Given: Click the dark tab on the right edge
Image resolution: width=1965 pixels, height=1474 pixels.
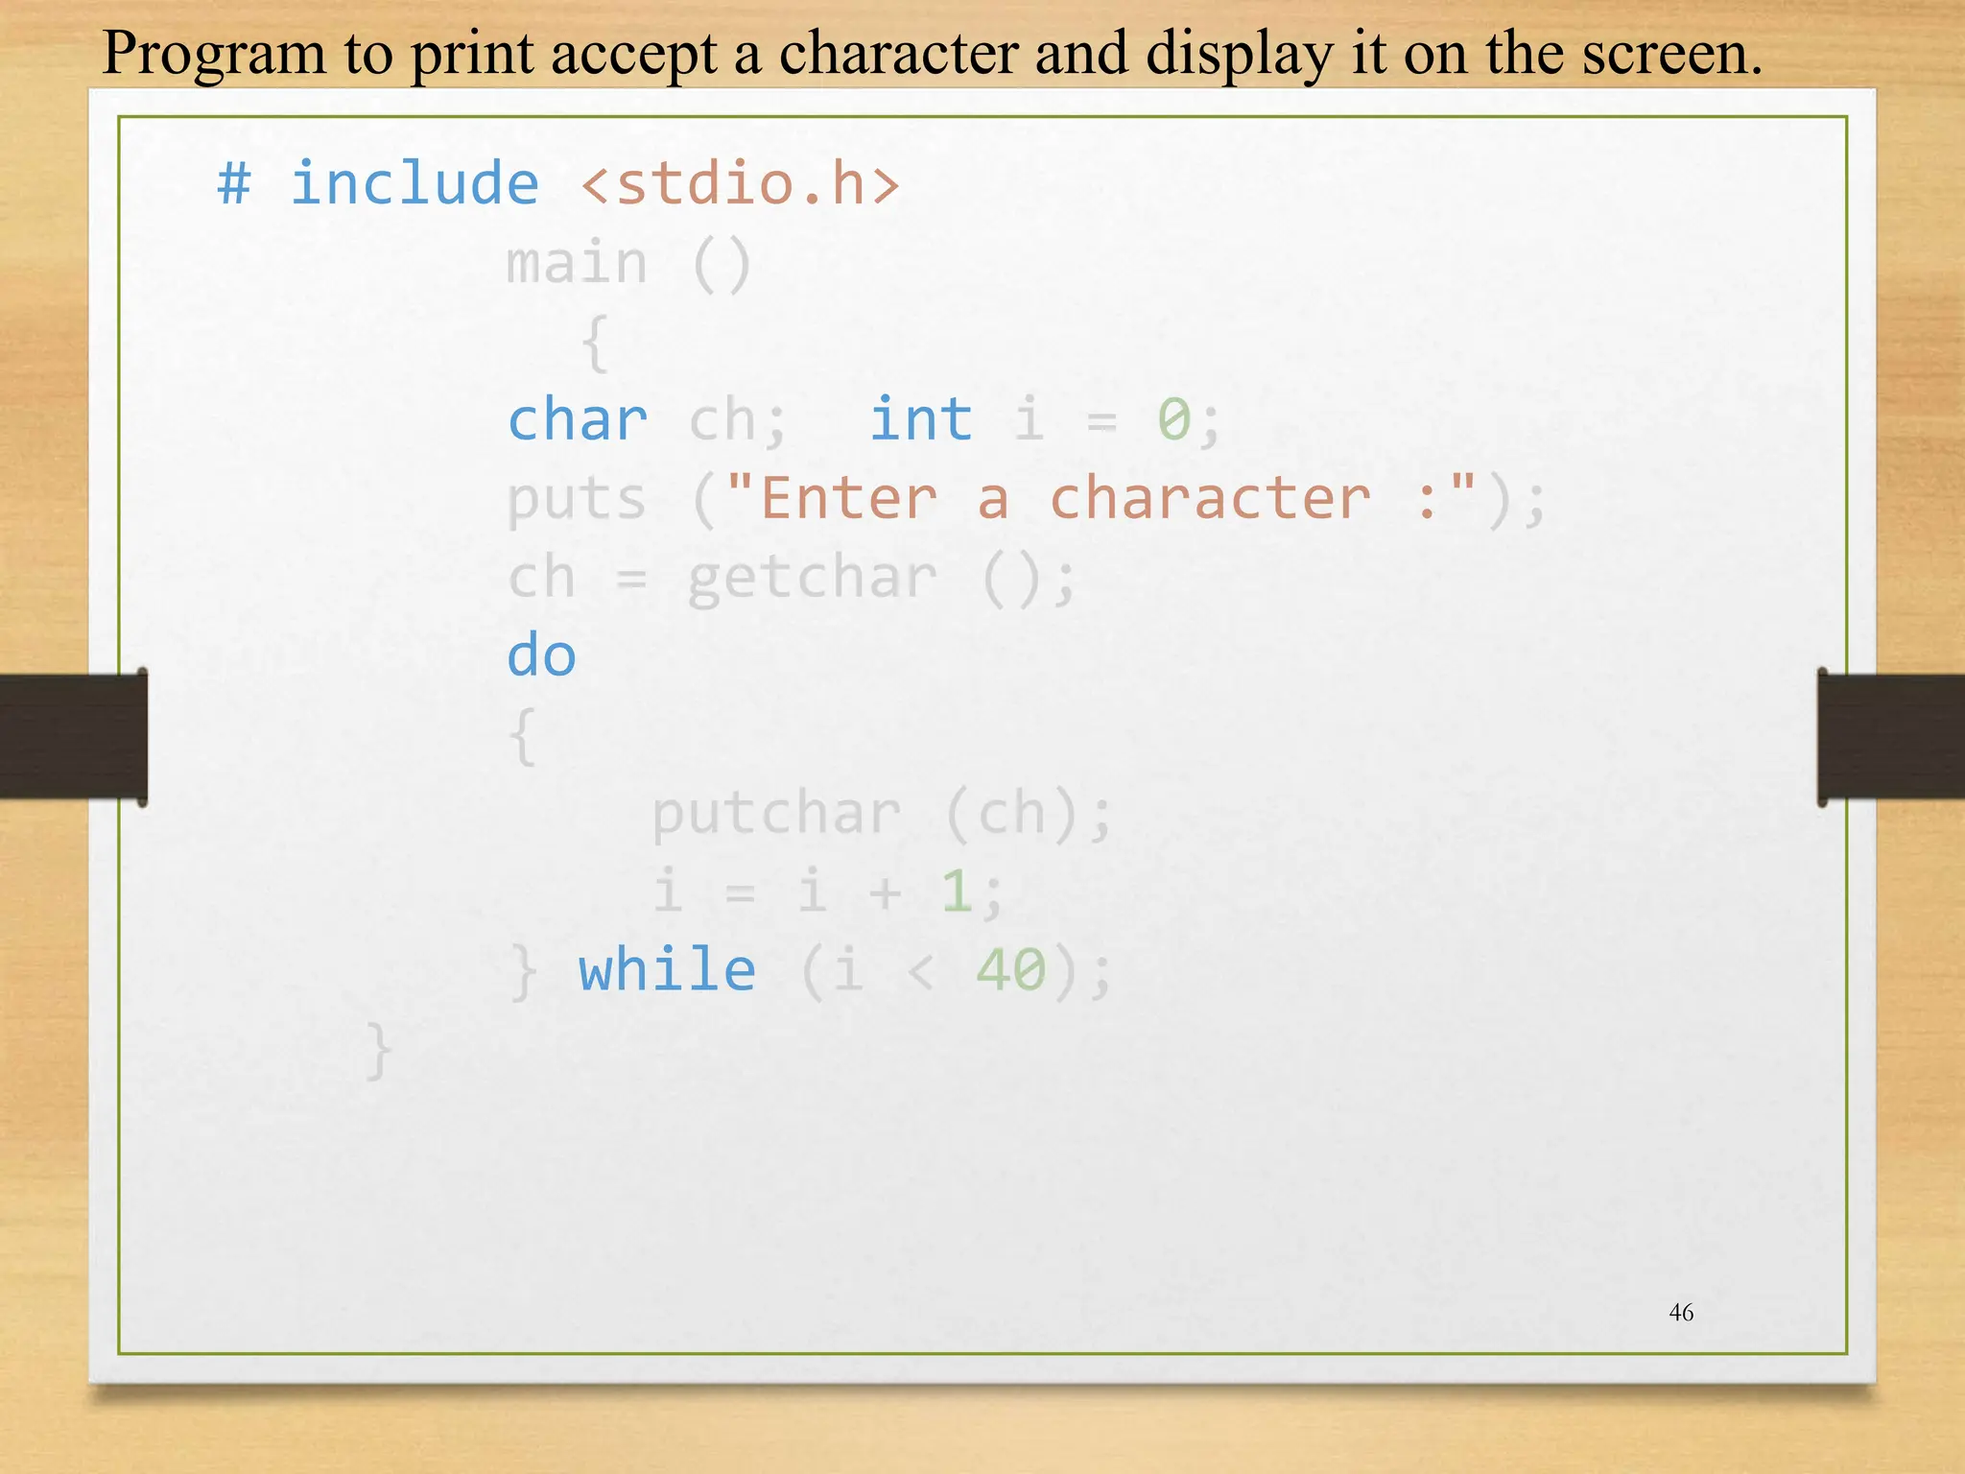Looking at the screenshot, I should point(1890,736).
